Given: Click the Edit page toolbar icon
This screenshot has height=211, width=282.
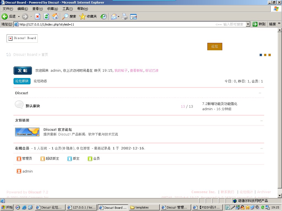Looking at the screenshot, I should pyautogui.click(x=134, y=16).
